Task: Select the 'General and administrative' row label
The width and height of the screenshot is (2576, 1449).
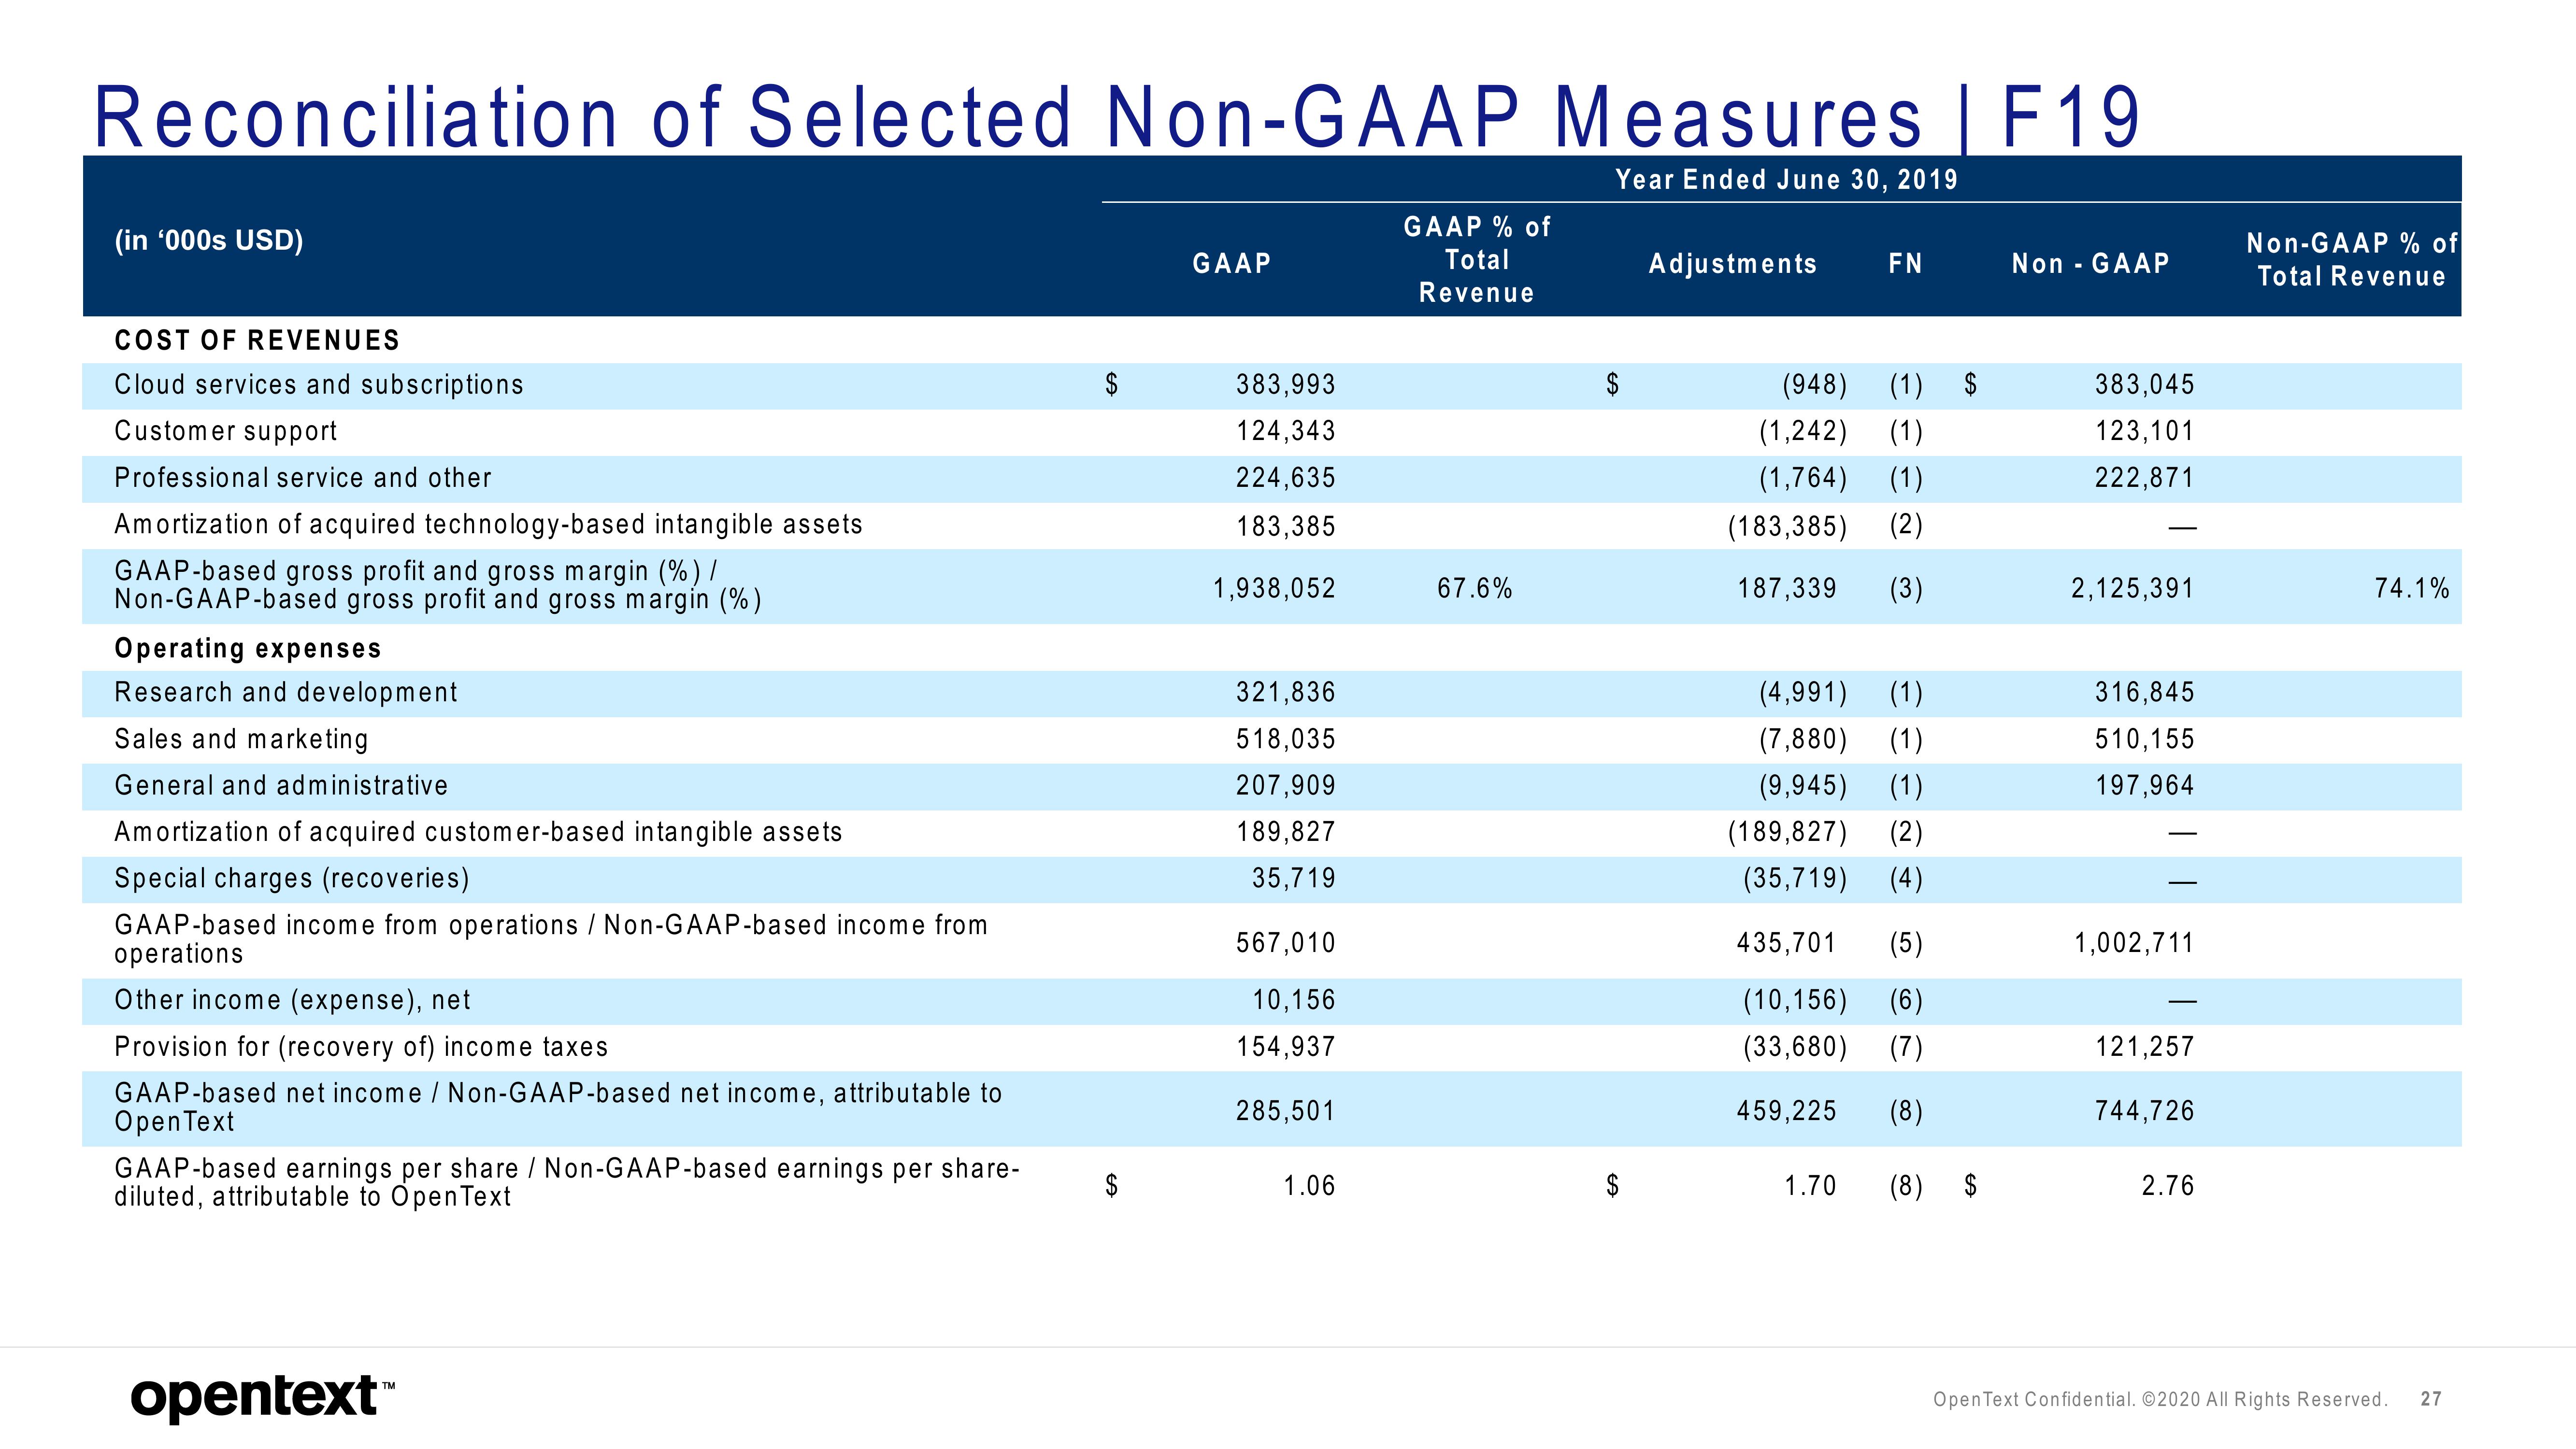Action: click(281, 786)
